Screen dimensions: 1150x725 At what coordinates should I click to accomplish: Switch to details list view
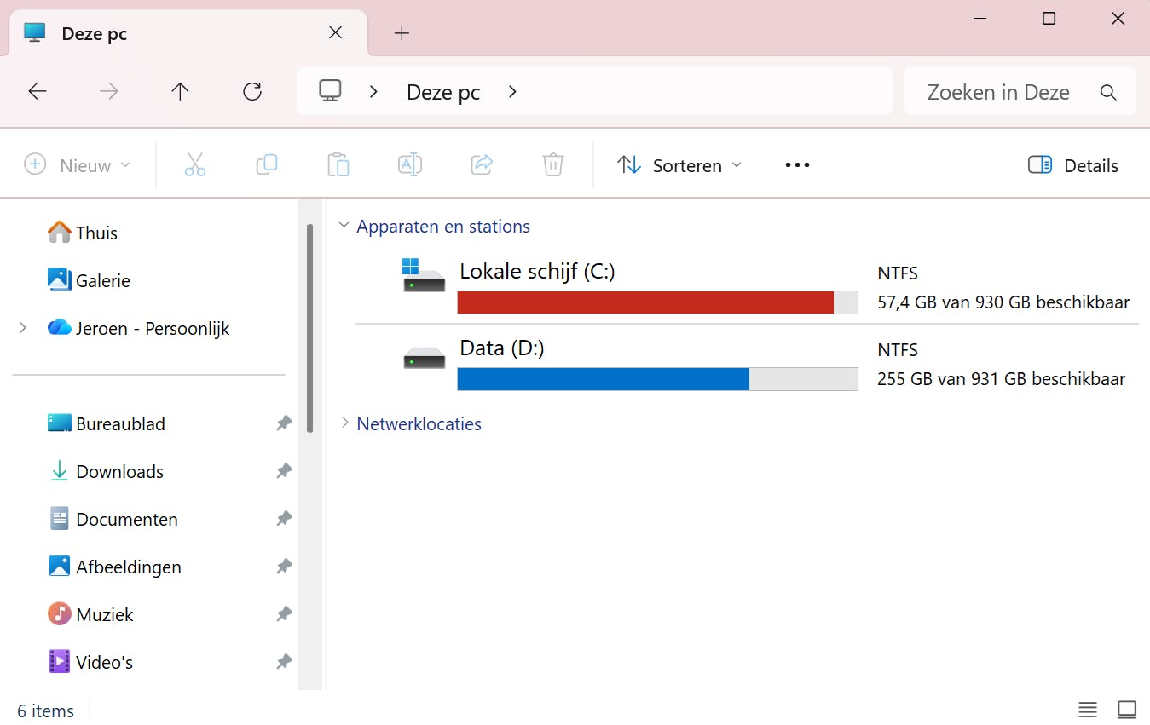coord(1087,710)
